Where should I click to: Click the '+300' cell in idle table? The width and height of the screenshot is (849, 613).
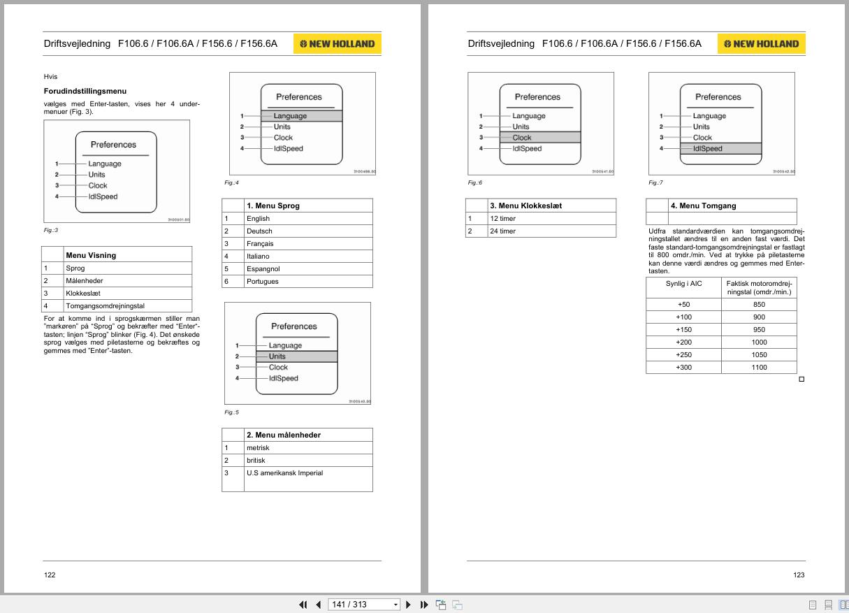(683, 367)
